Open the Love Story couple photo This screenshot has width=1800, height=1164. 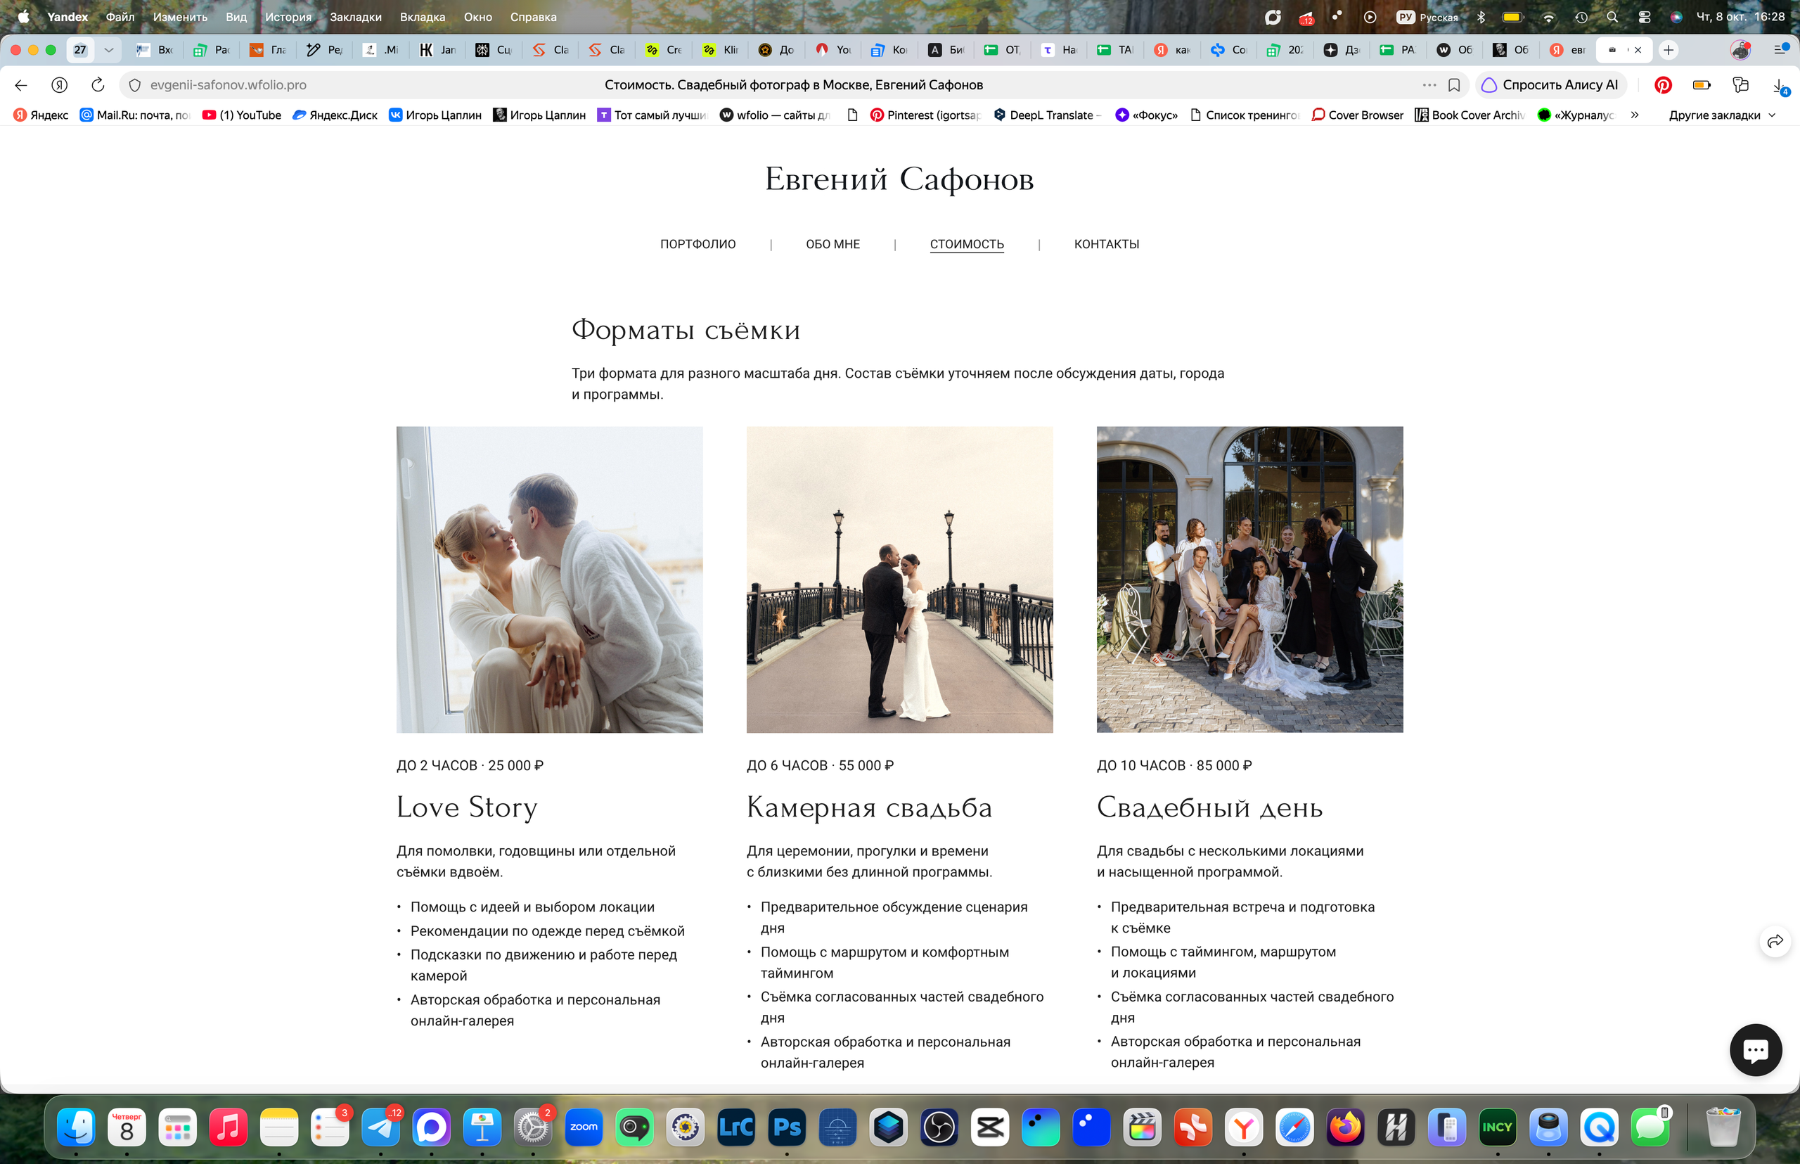(x=549, y=579)
